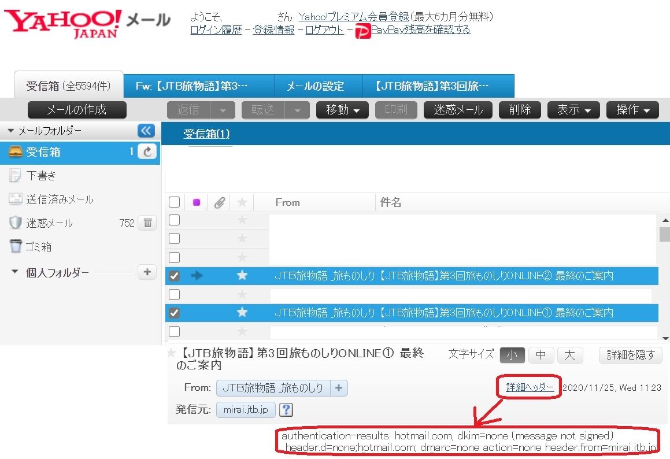Click the purple flag column header icon
This screenshot has height=459, width=670.
(x=197, y=202)
